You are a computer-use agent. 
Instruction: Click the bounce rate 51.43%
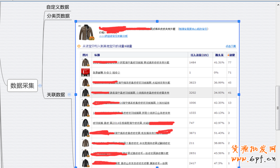click(219, 133)
